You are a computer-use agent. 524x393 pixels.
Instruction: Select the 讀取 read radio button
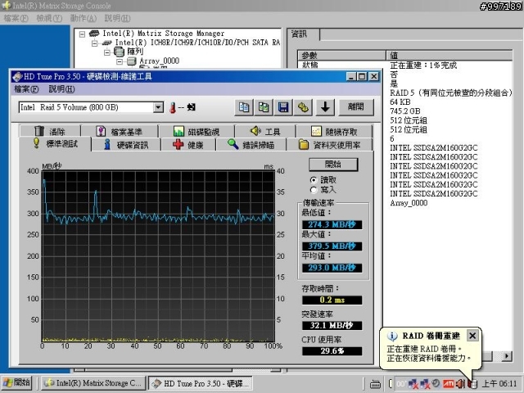pyautogui.click(x=314, y=180)
